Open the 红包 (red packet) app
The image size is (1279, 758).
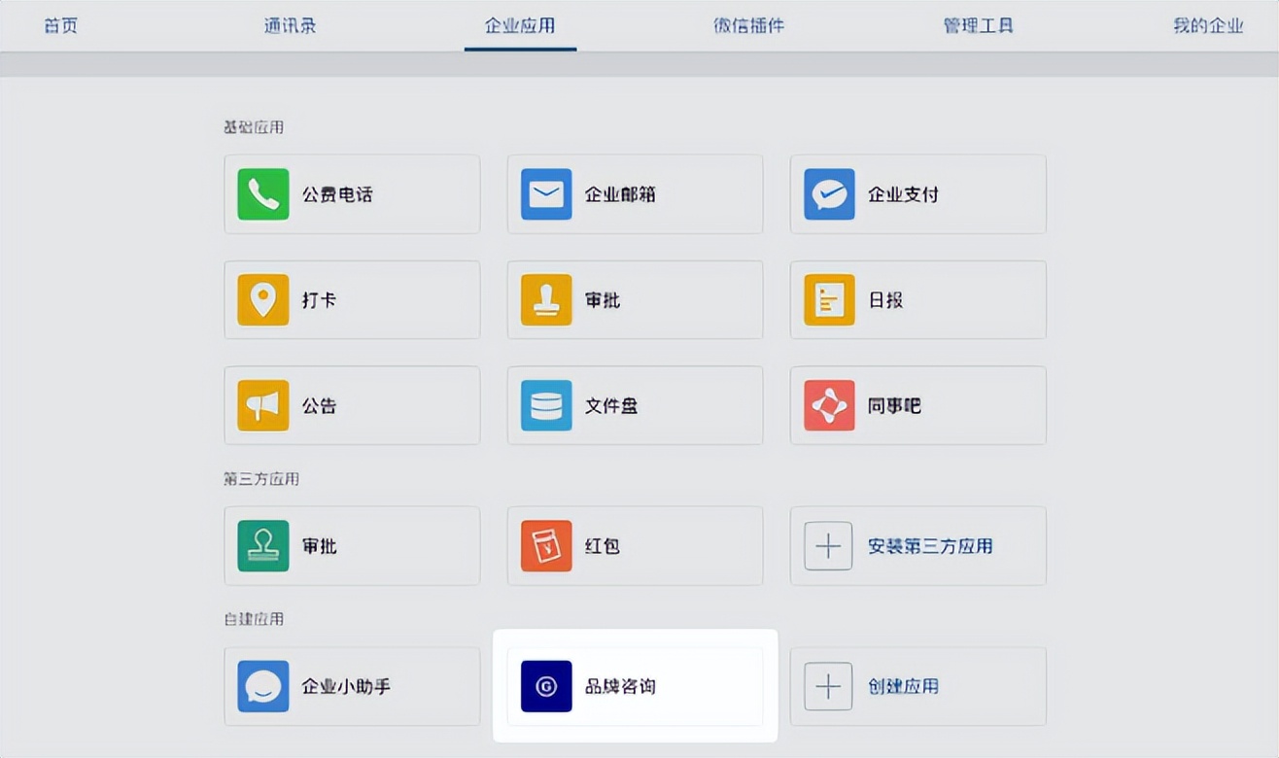point(635,545)
